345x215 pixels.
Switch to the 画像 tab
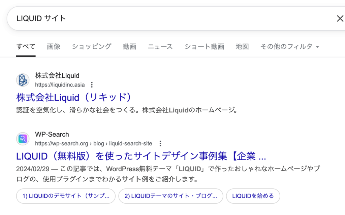54,47
